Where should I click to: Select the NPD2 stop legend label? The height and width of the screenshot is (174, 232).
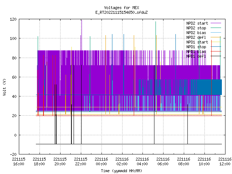pyautogui.click(x=196, y=28)
